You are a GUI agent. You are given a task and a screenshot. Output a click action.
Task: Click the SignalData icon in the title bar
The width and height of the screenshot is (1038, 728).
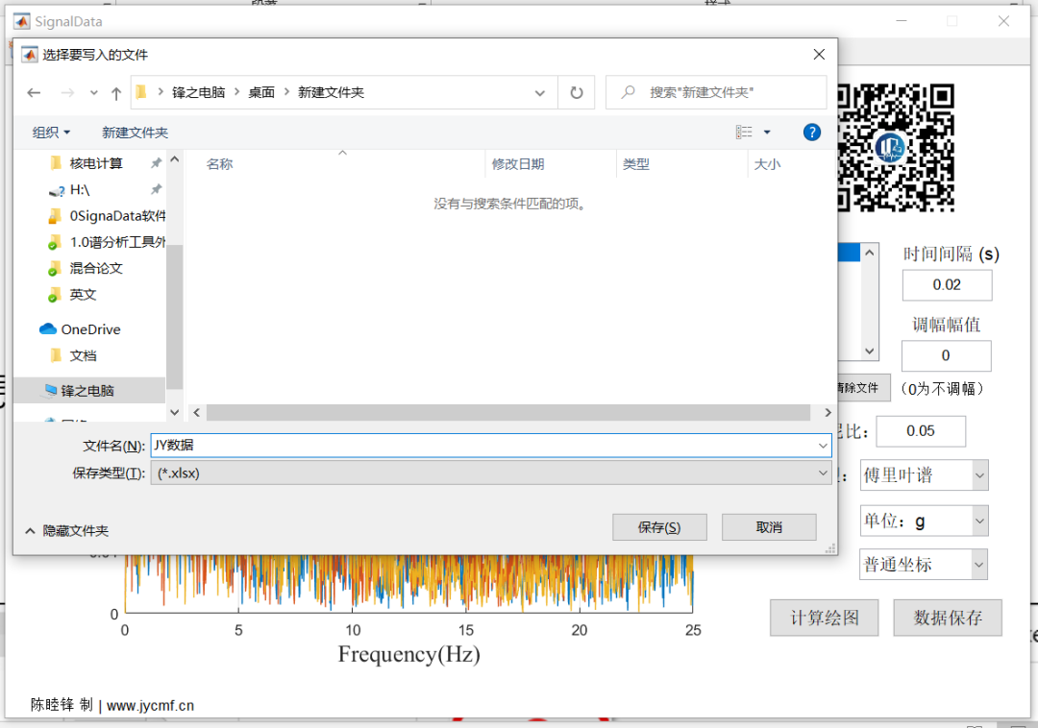tap(20, 20)
